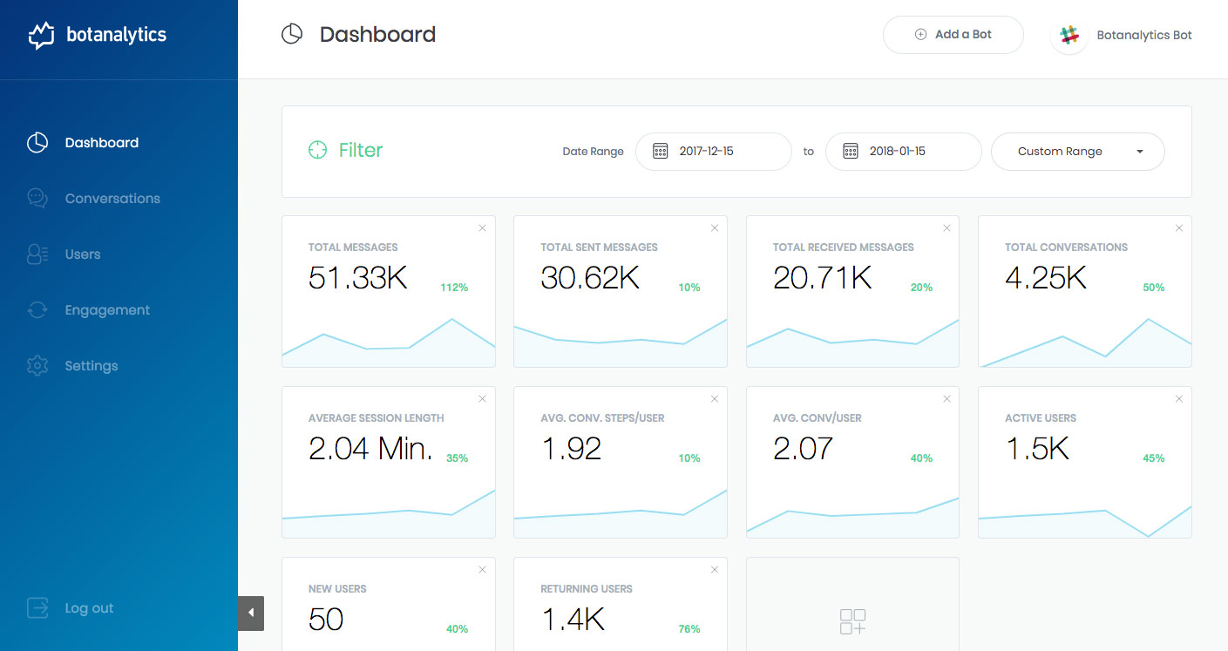This screenshot has height=651, width=1228.
Task: Close the Total Messages card
Action: click(482, 228)
